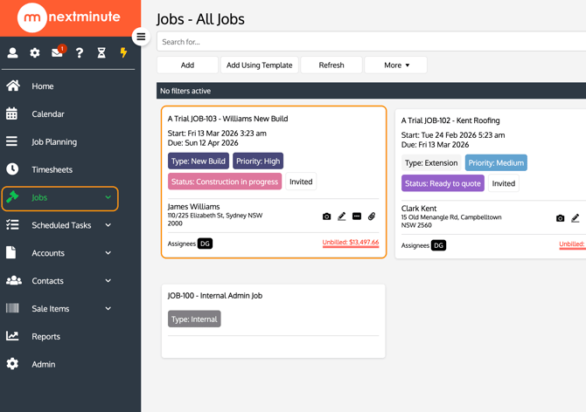This screenshot has height=412, width=586.
Task: Open Job Planning from the sidebar
Action: pyautogui.click(x=53, y=141)
